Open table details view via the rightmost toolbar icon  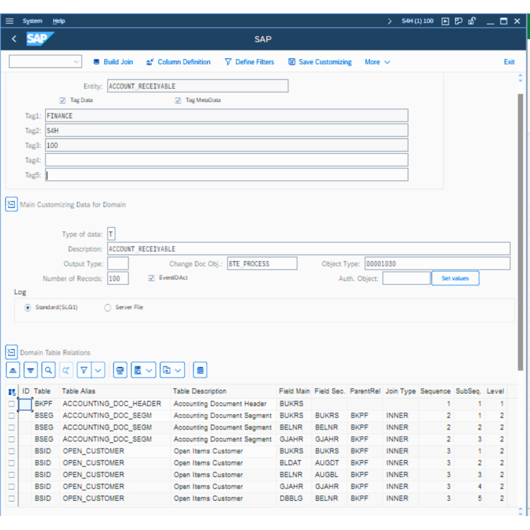tap(200, 370)
